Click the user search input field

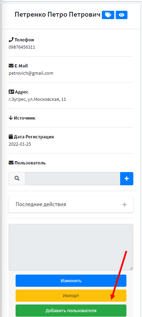point(72,179)
